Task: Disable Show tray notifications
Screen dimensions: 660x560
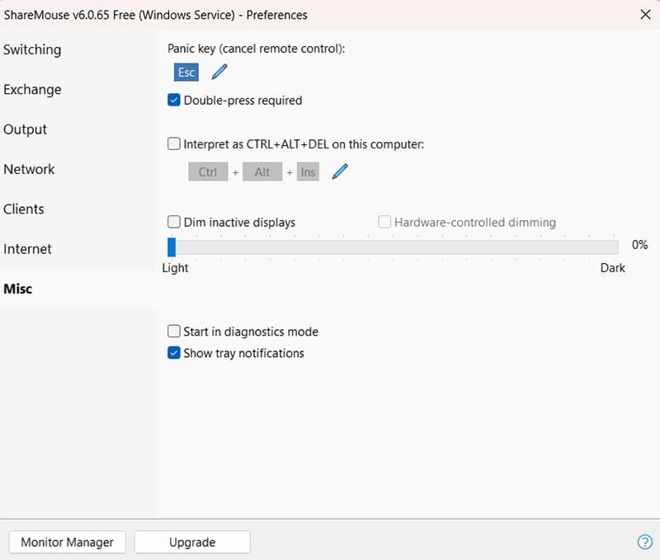Action: [174, 353]
